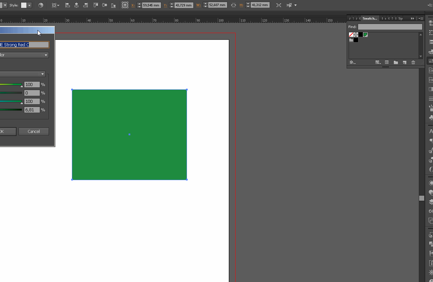Viewport: 433px width, 282px height.
Task: Open the Color Mode dropdown in dialog
Action: click(x=43, y=74)
